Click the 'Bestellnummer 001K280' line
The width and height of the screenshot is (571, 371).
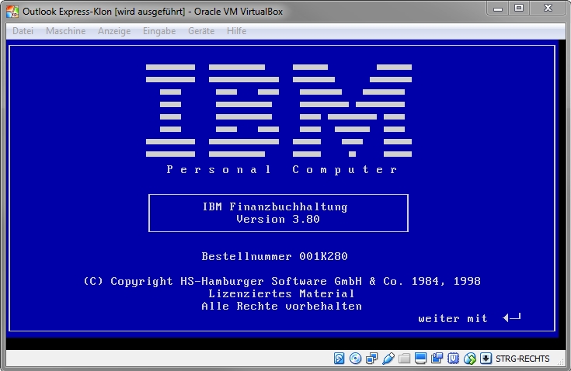(275, 256)
